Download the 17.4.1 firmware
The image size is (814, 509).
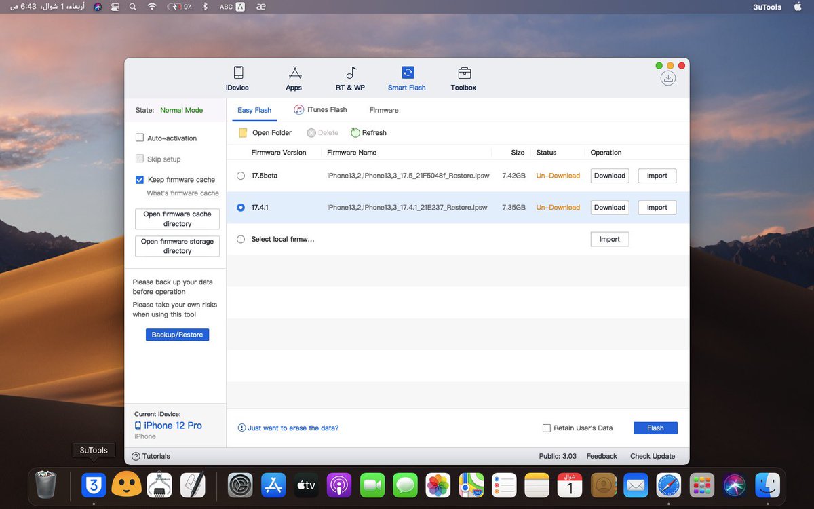[610, 208]
